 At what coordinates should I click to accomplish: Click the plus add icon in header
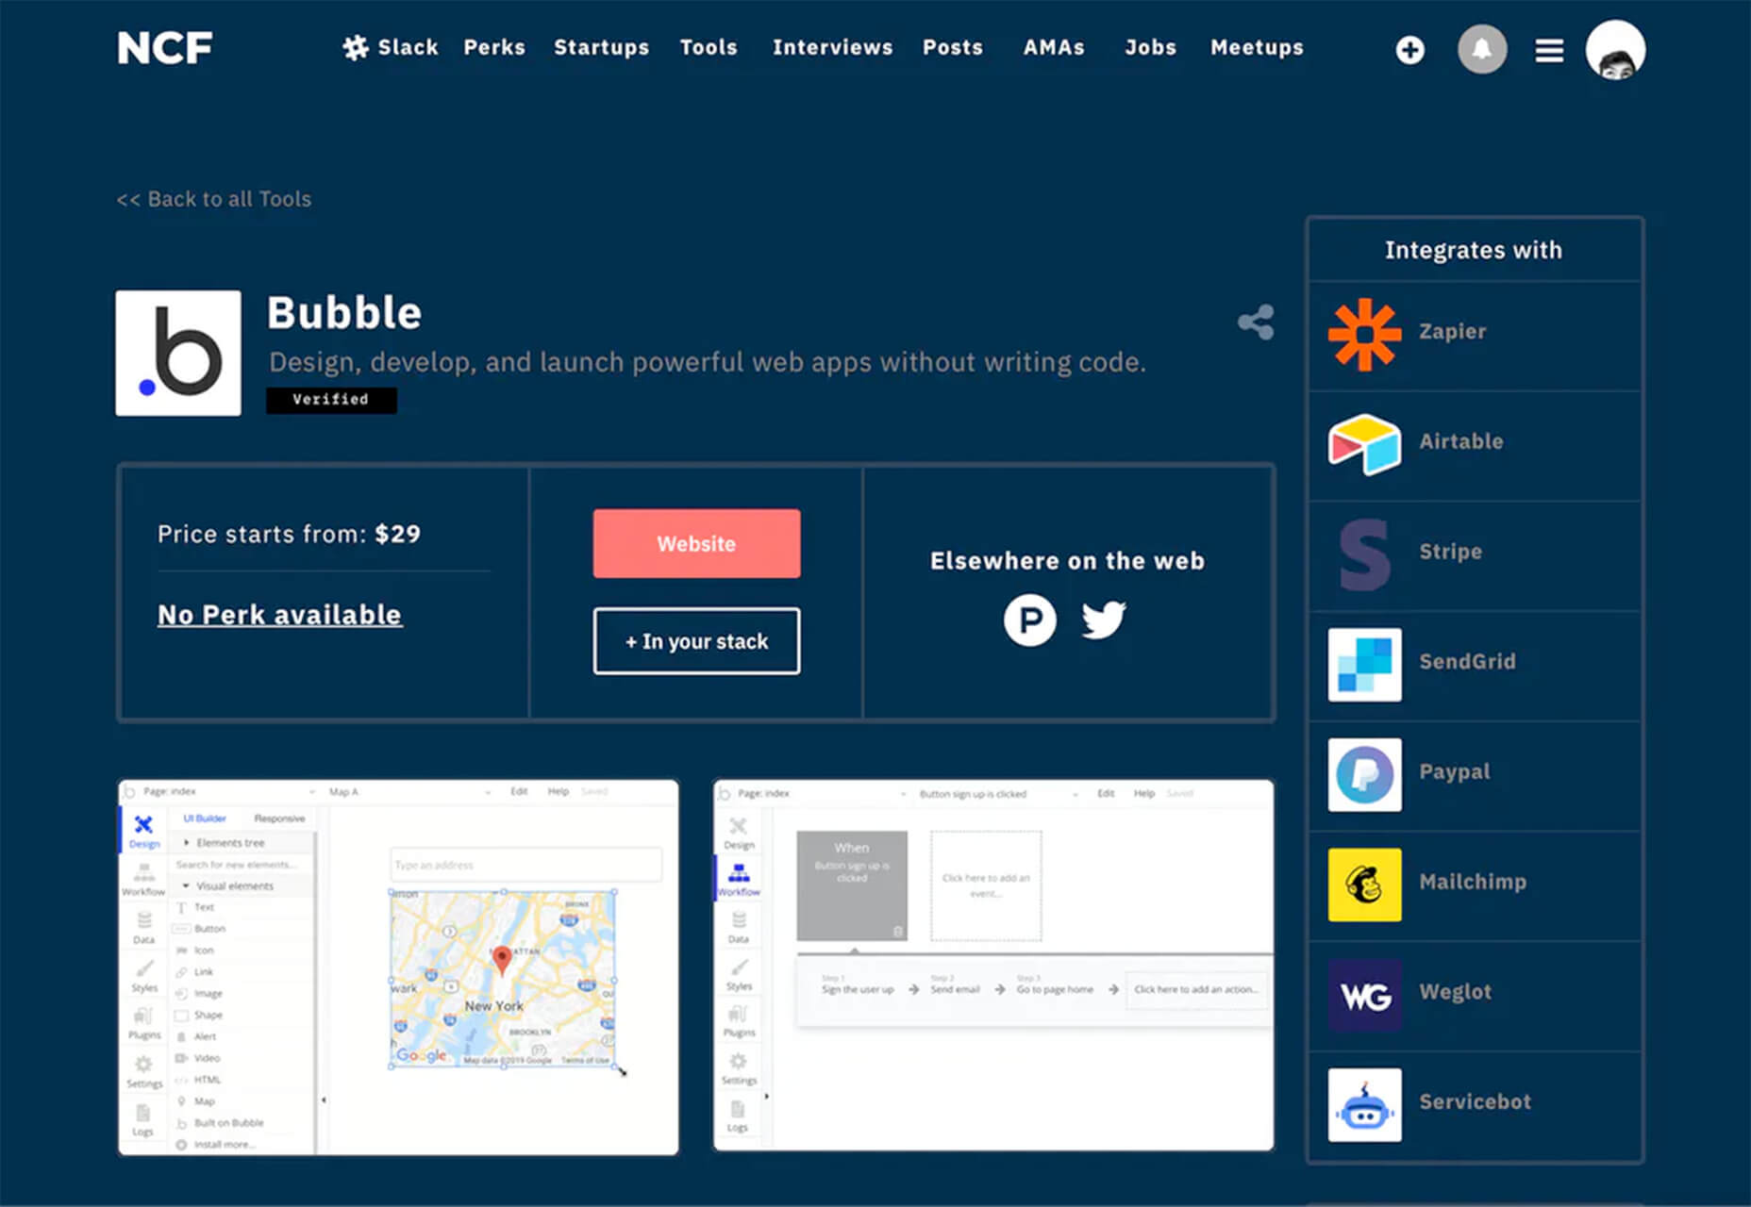pyautogui.click(x=1409, y=50)
